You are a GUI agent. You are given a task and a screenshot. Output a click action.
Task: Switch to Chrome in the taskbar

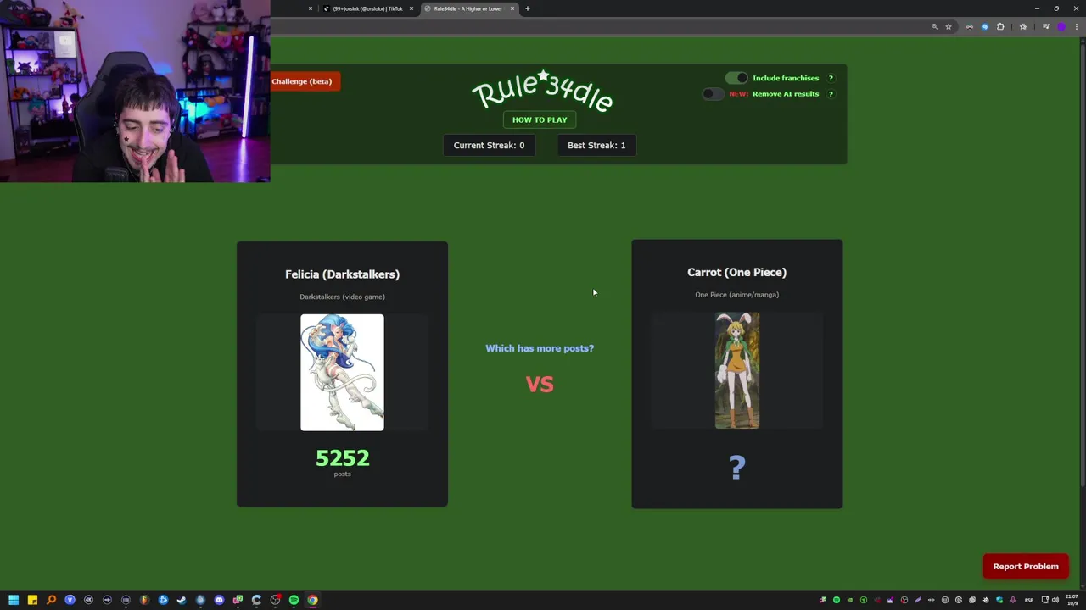pos(312,600)
